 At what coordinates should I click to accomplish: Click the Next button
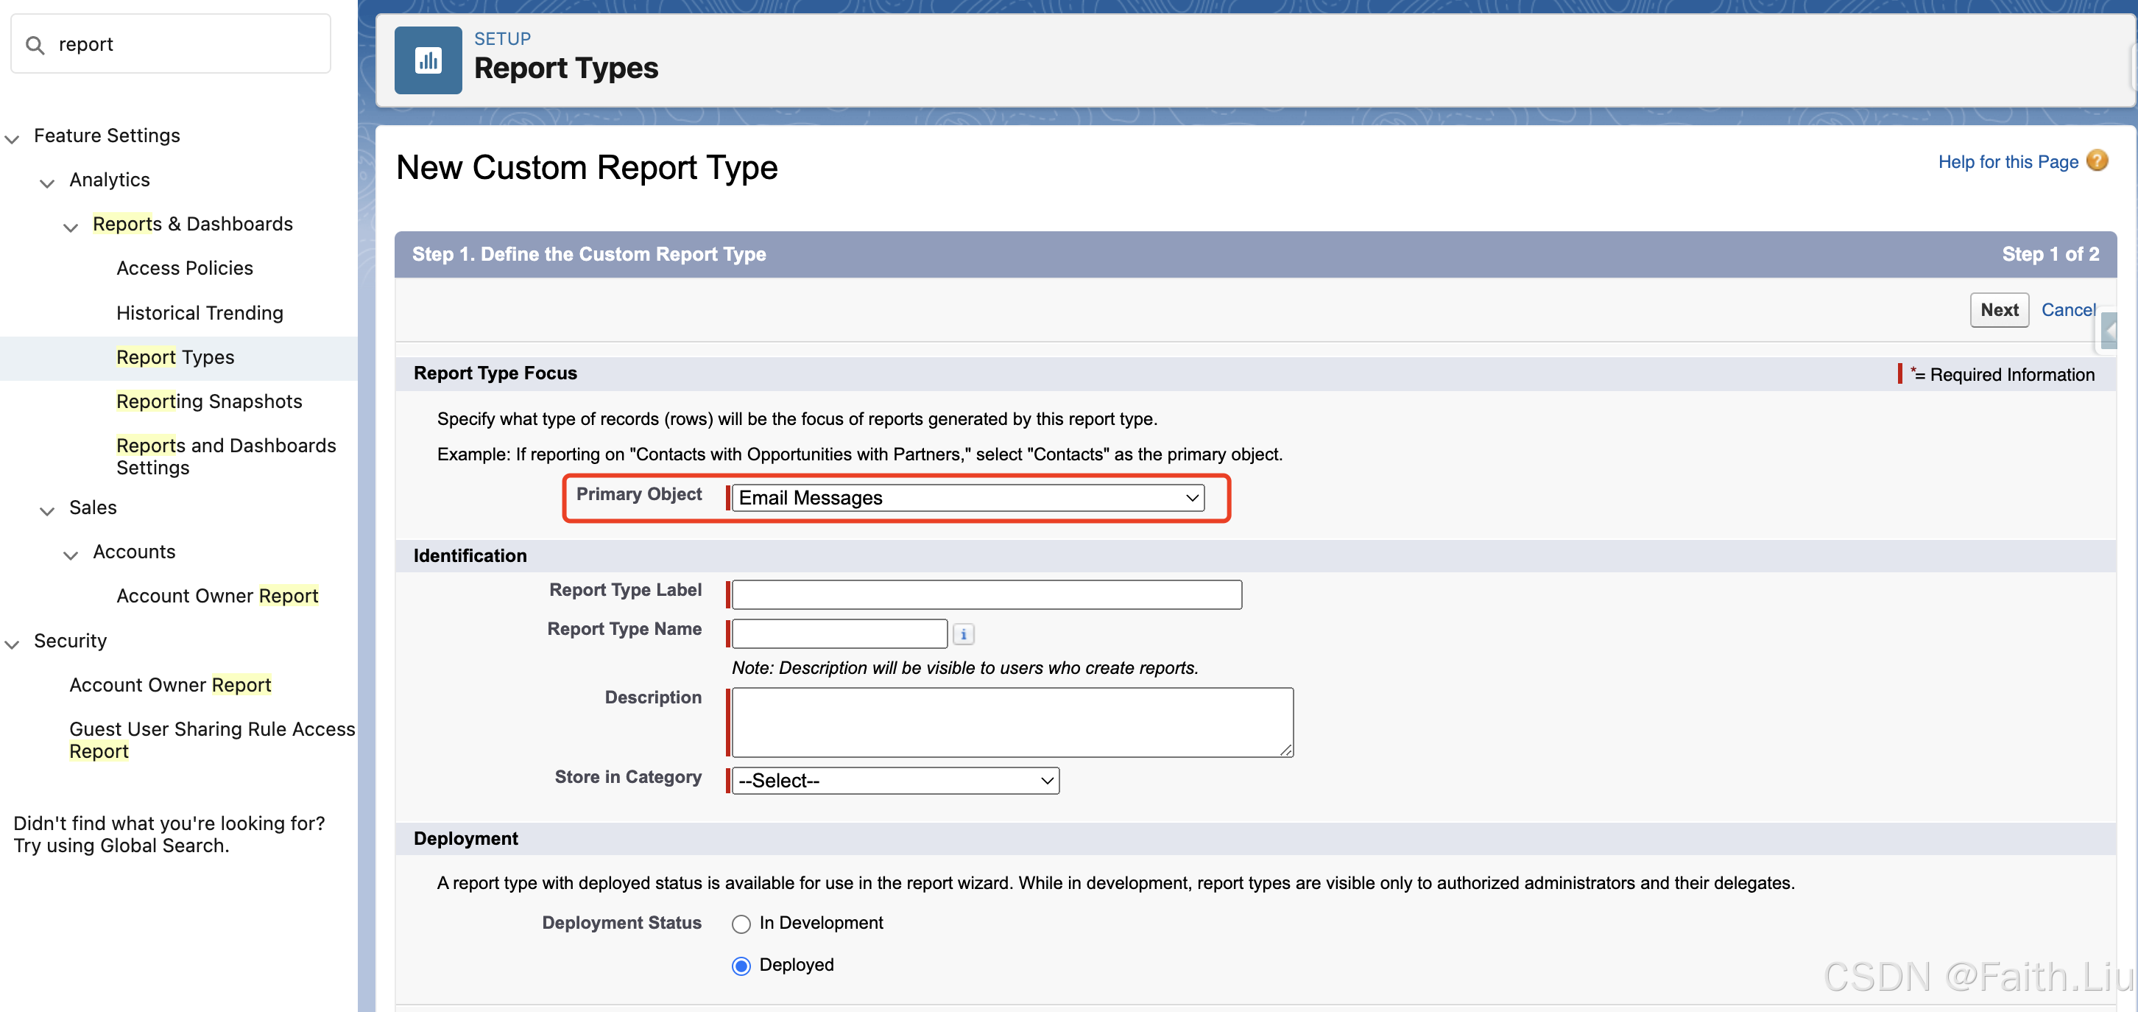pyautogui.click(x=2000, y=309)
